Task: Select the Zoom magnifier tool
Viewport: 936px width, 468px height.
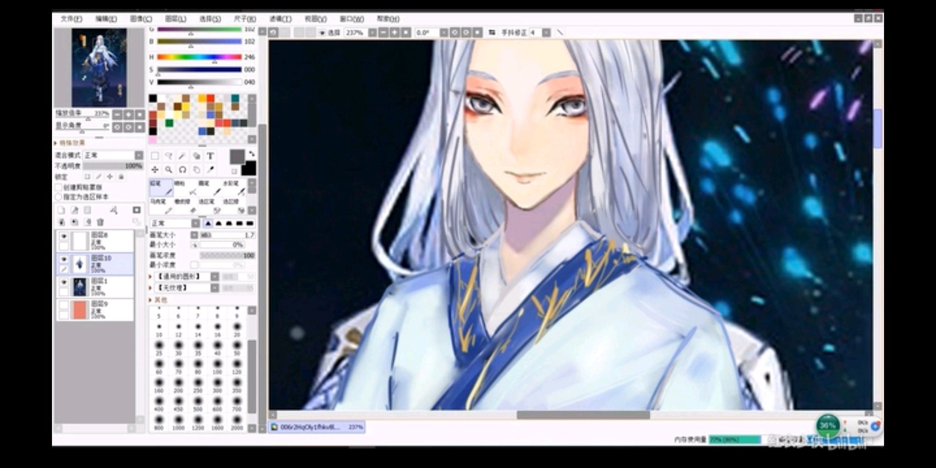Action: [168, 169]
